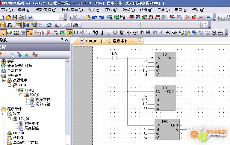Redo with the blue forward arrow
230x145 pixels.
[101, 17]
